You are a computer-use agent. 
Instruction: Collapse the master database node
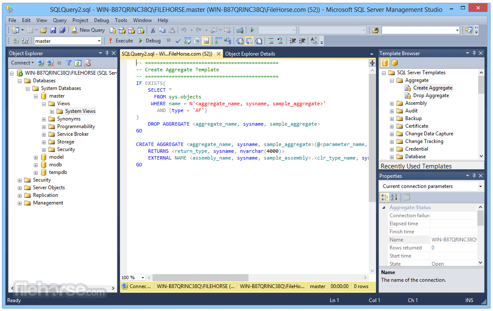pos(36,96)
